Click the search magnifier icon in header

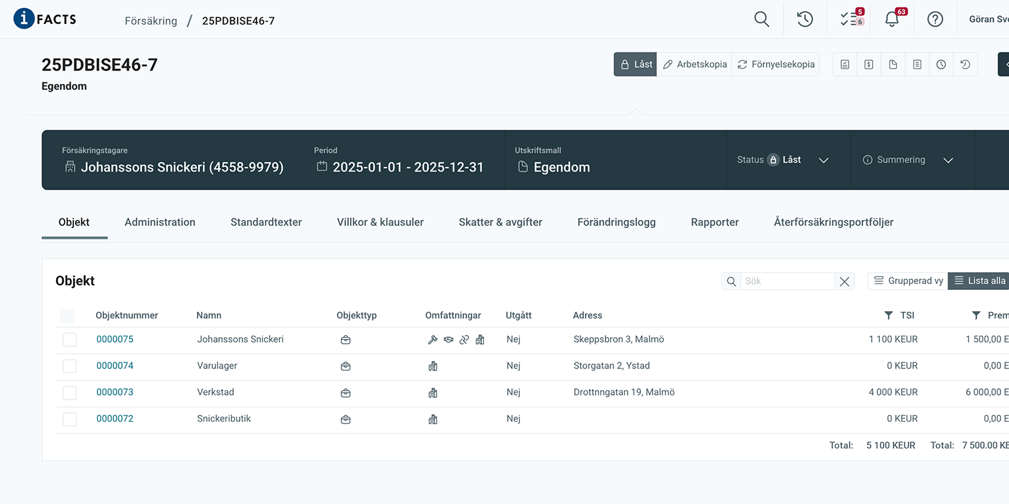(761, 19)
